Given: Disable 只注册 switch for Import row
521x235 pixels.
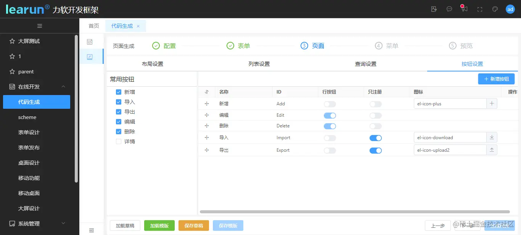Looking at the screenshot, I should [x=376, y=138].
